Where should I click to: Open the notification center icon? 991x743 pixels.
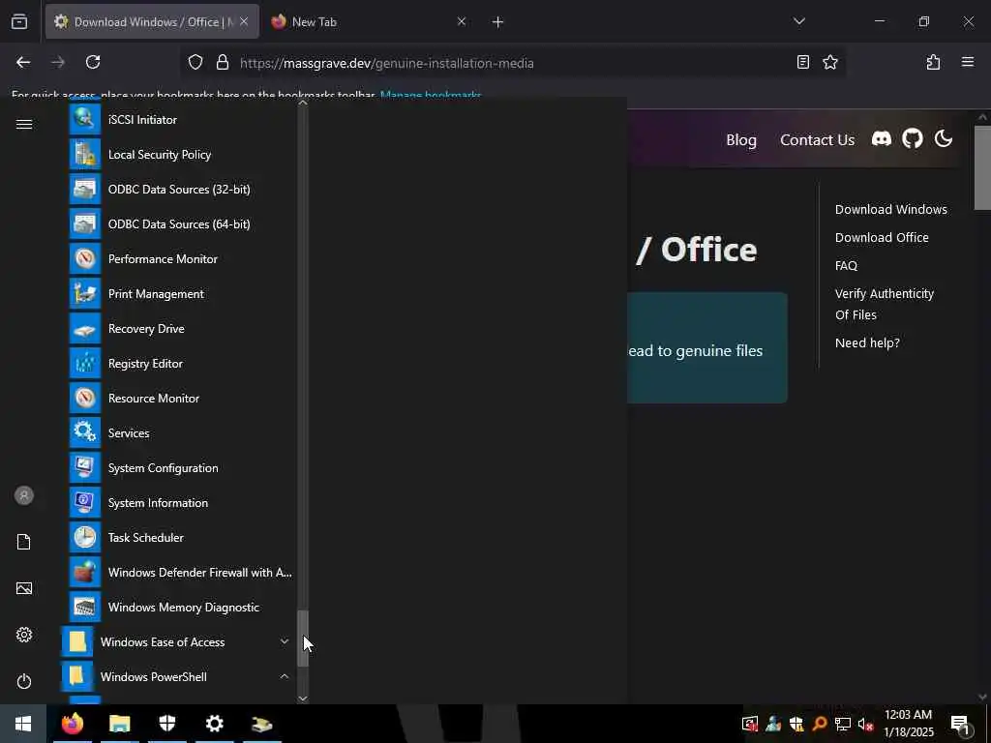tap(960, 724)
